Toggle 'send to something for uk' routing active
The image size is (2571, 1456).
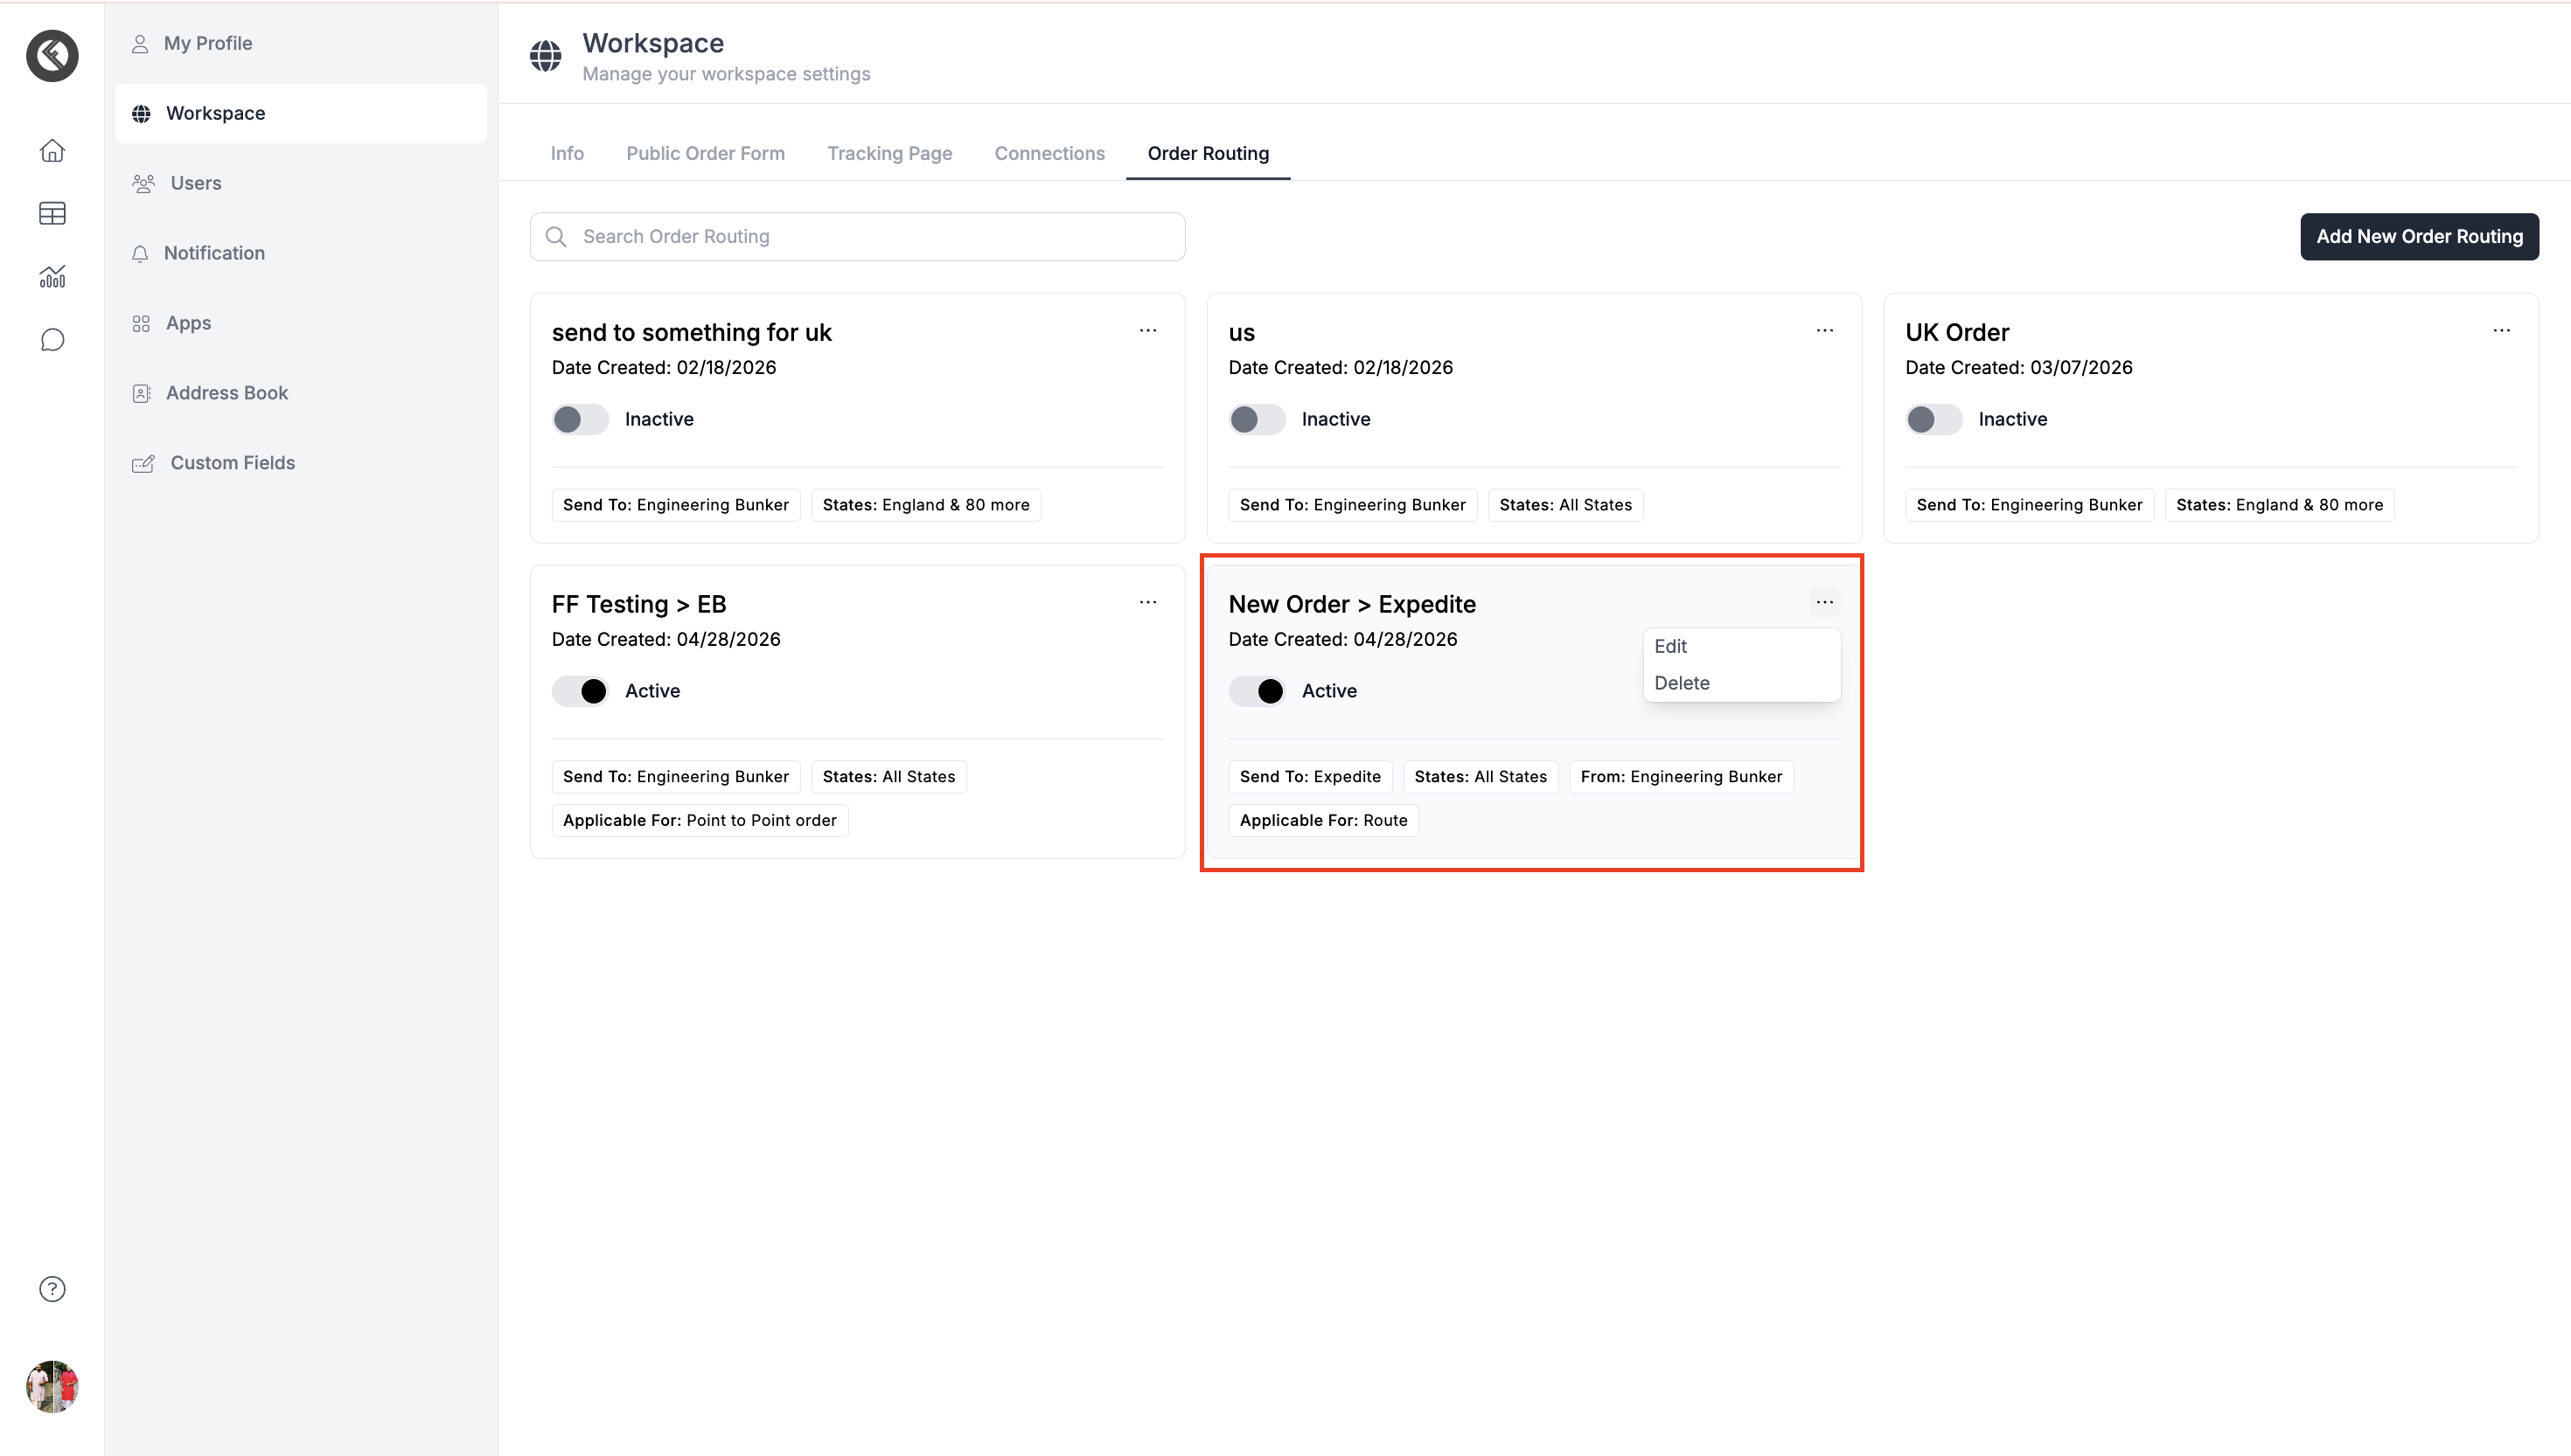point(581,419)
